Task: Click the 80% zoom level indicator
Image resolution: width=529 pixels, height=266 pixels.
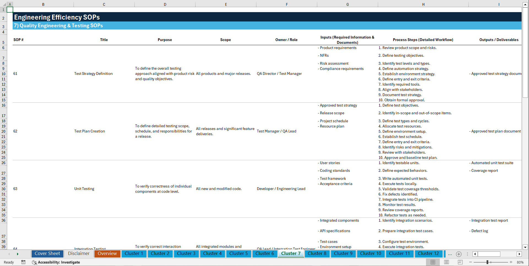Action: 521,262
